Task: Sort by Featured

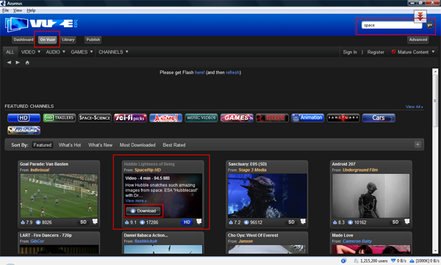Action: coord(43,145)
